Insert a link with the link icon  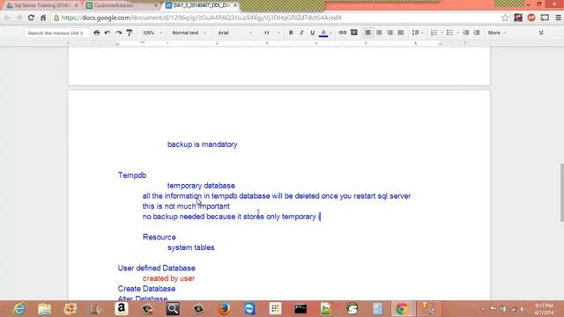tap(343, 33)
